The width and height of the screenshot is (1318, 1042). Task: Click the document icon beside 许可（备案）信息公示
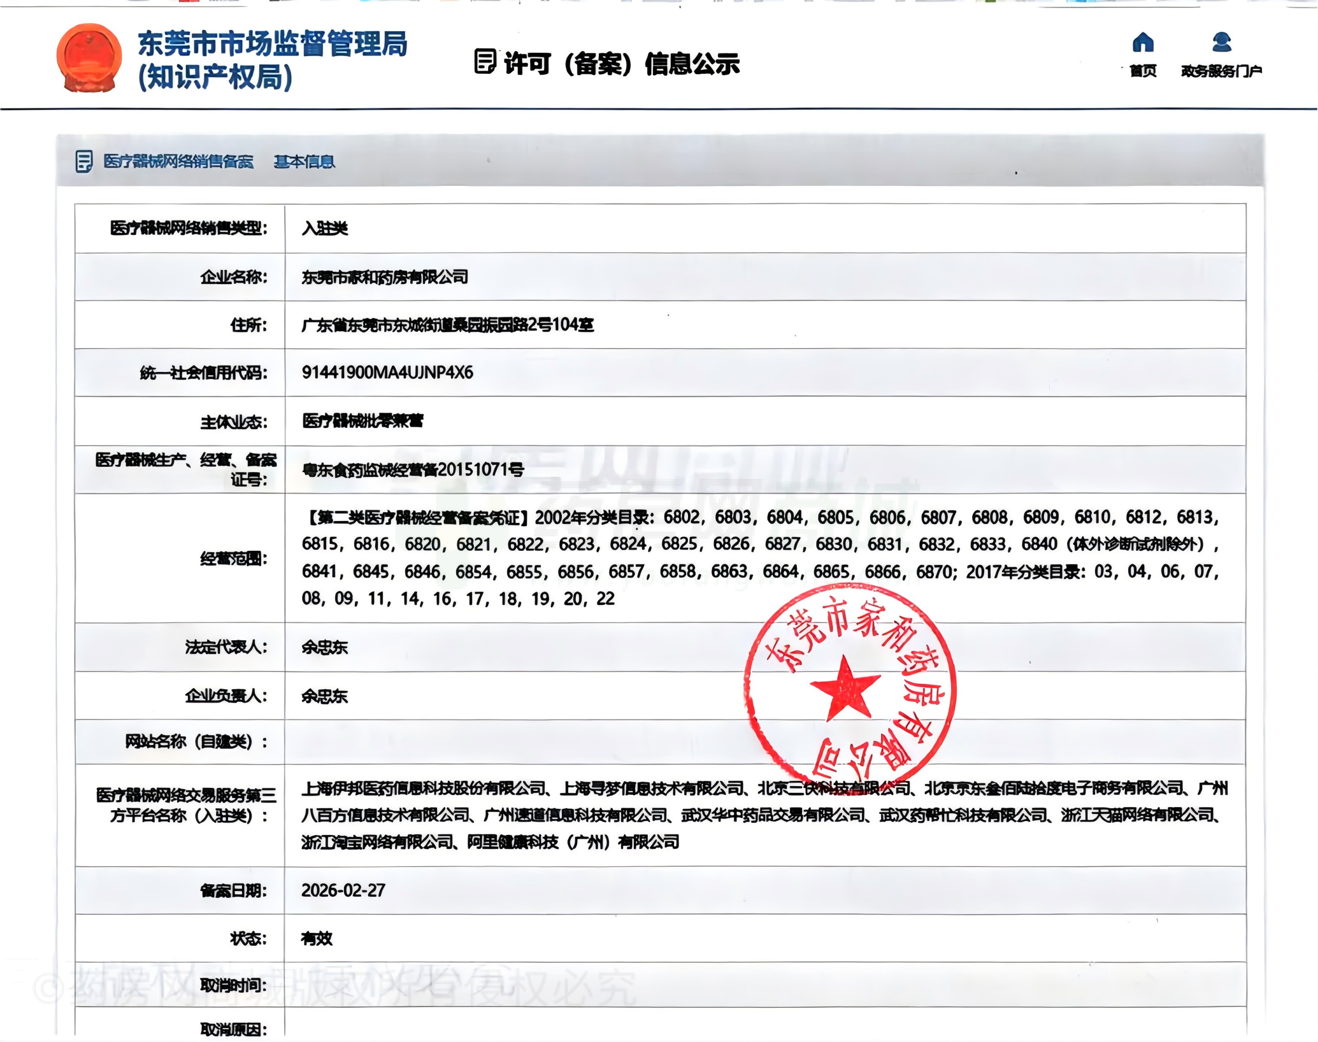pos(484,62)
